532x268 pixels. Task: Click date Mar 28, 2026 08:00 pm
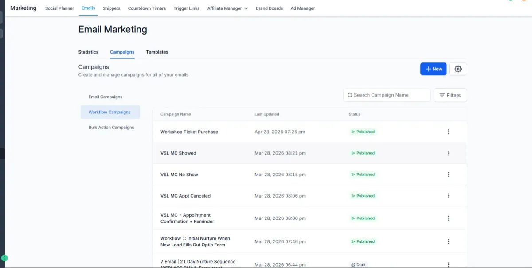coord(280,218)
